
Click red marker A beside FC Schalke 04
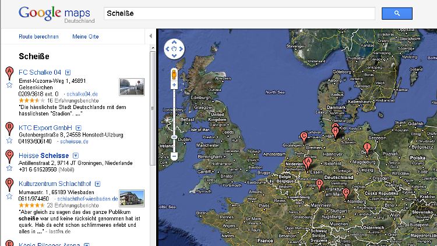coord(9,73)
